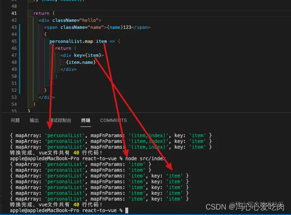The height and width of the screenshot is (215, 291).
Task: Click '{name}123' in span on line 43
Action: [x=119, y=27]
